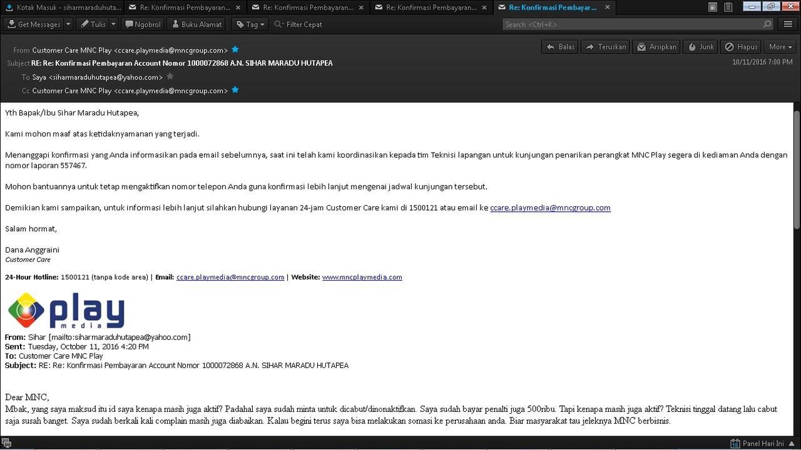Click the message date 10/11/2016 7:00 PM
Screen dimensions: 801x450
(762, 62)
